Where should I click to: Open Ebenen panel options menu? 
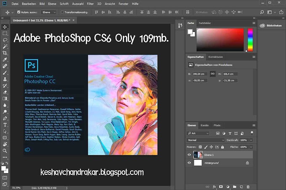click(x=254, y=125)
